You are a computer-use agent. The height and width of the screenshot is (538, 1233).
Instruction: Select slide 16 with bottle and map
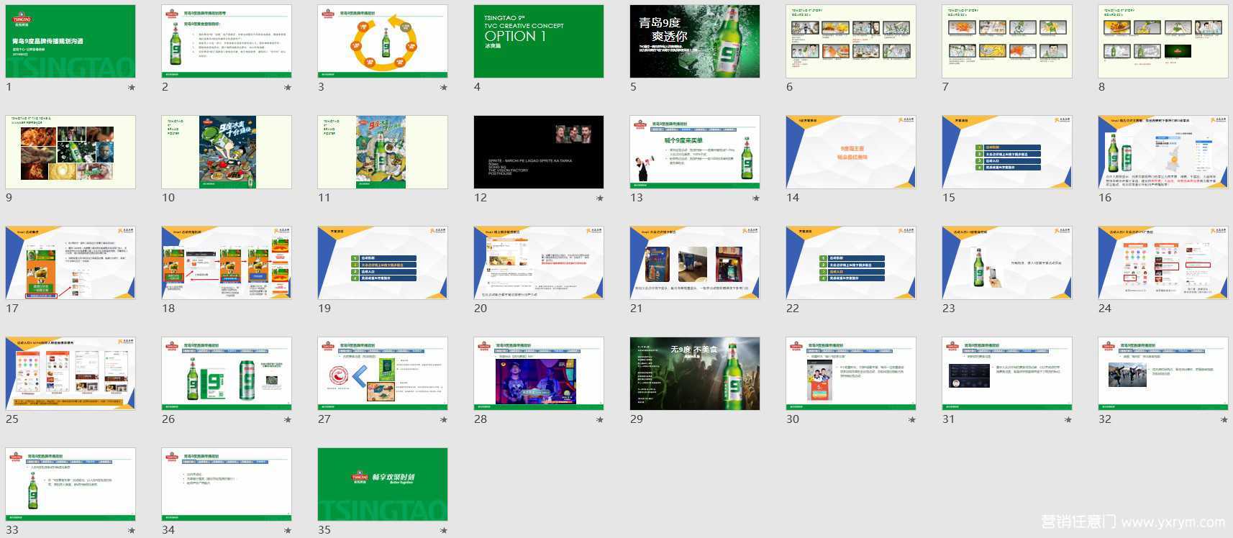[1163, 152]
